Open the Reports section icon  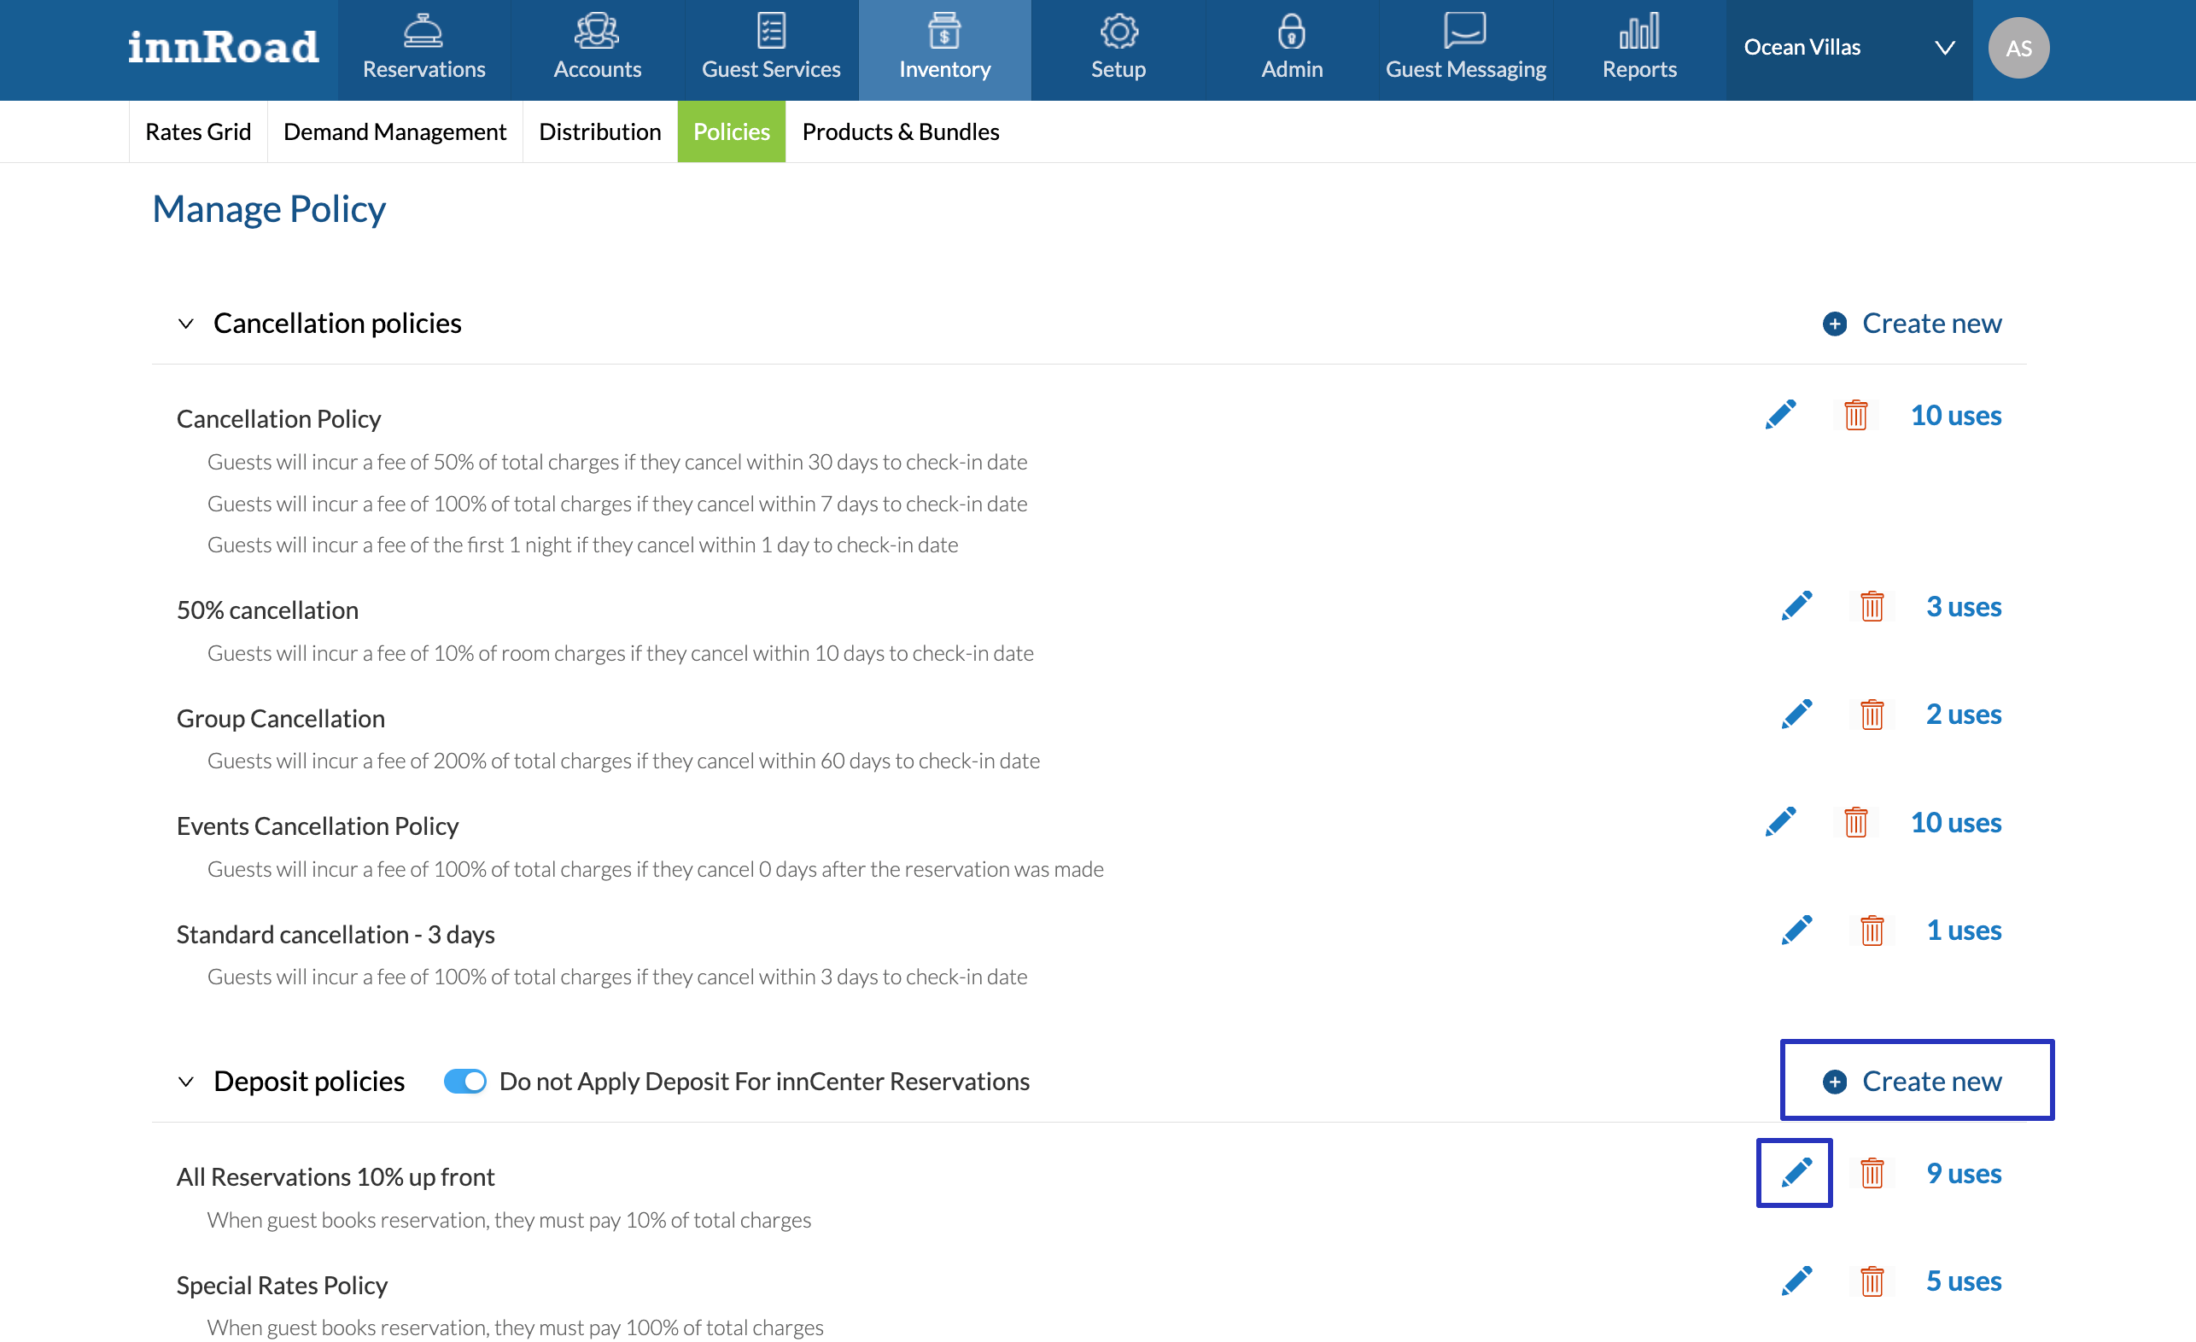[x=1638, y=32]
